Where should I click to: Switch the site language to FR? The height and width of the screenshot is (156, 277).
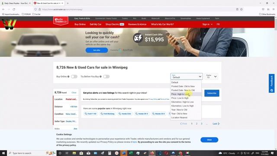(x=218, y=24)
